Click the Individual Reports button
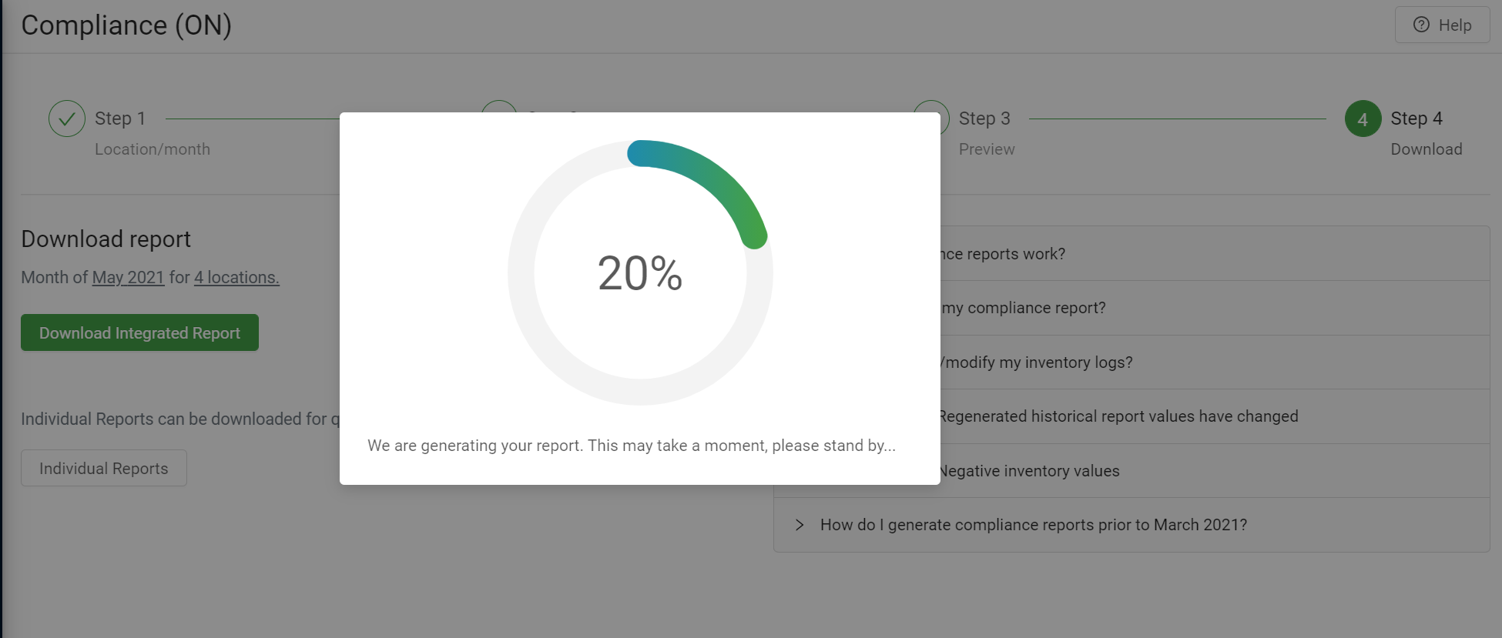This screenshot has height=638, width=1502. [x=104, y=468]
